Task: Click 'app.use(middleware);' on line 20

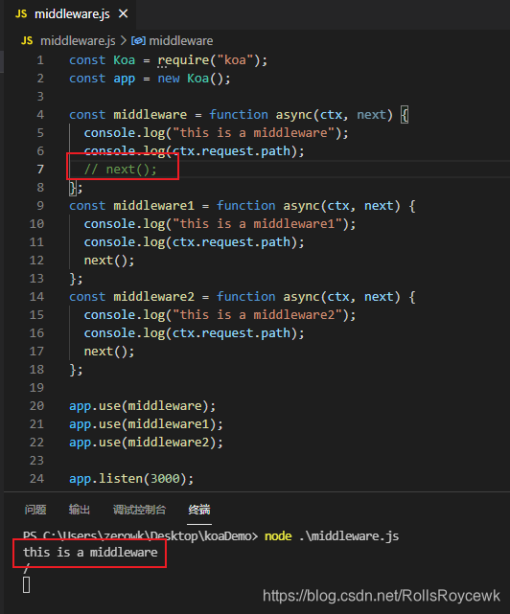Action: [142, 406]
